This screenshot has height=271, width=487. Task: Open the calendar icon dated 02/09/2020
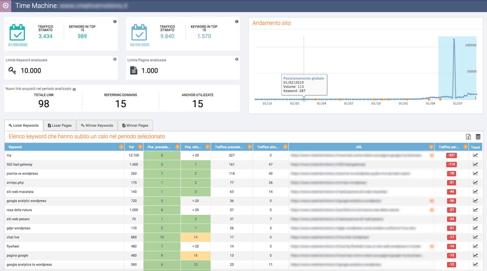pyautogui.click(x=139, y=32)
